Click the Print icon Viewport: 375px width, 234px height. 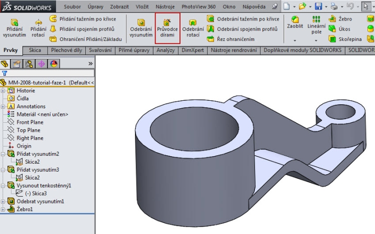[x=334, y=6]
